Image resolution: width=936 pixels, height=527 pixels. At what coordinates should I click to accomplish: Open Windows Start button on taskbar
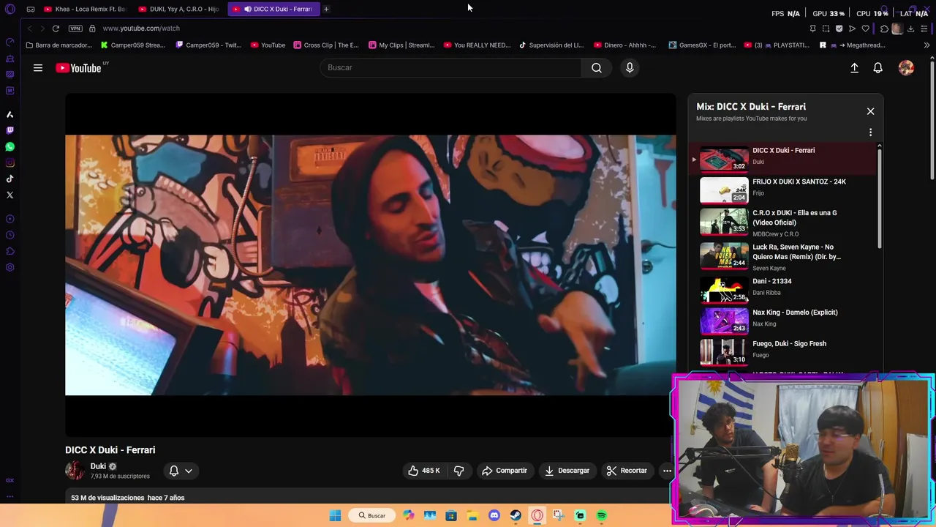[x=335, y=515]
